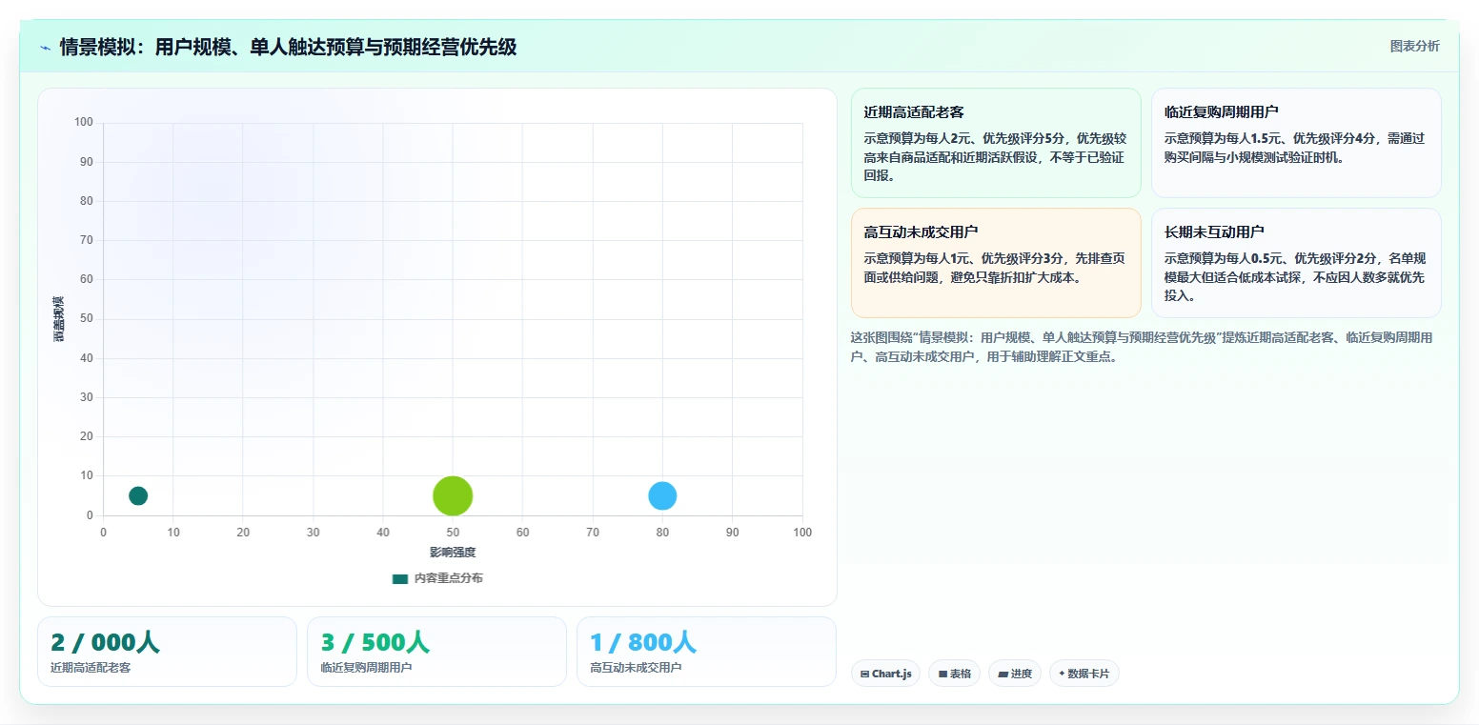Screen dimensions: 1479x725
Task: Open the 临近复购周期用户 info card
Action: (1296, 143)
